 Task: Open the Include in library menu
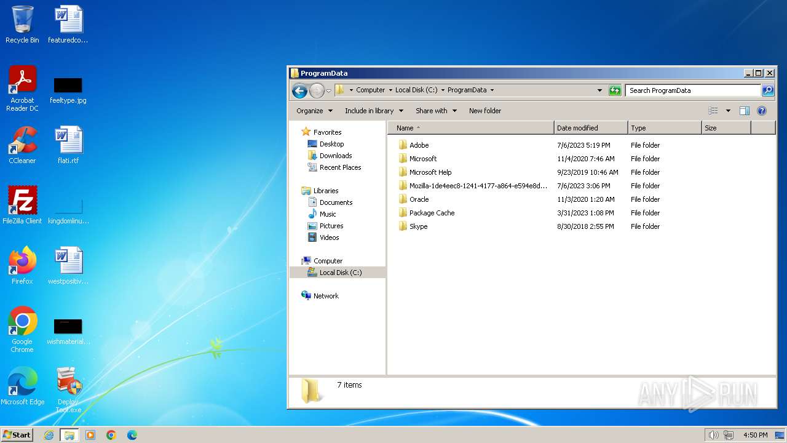coord(374,111)
